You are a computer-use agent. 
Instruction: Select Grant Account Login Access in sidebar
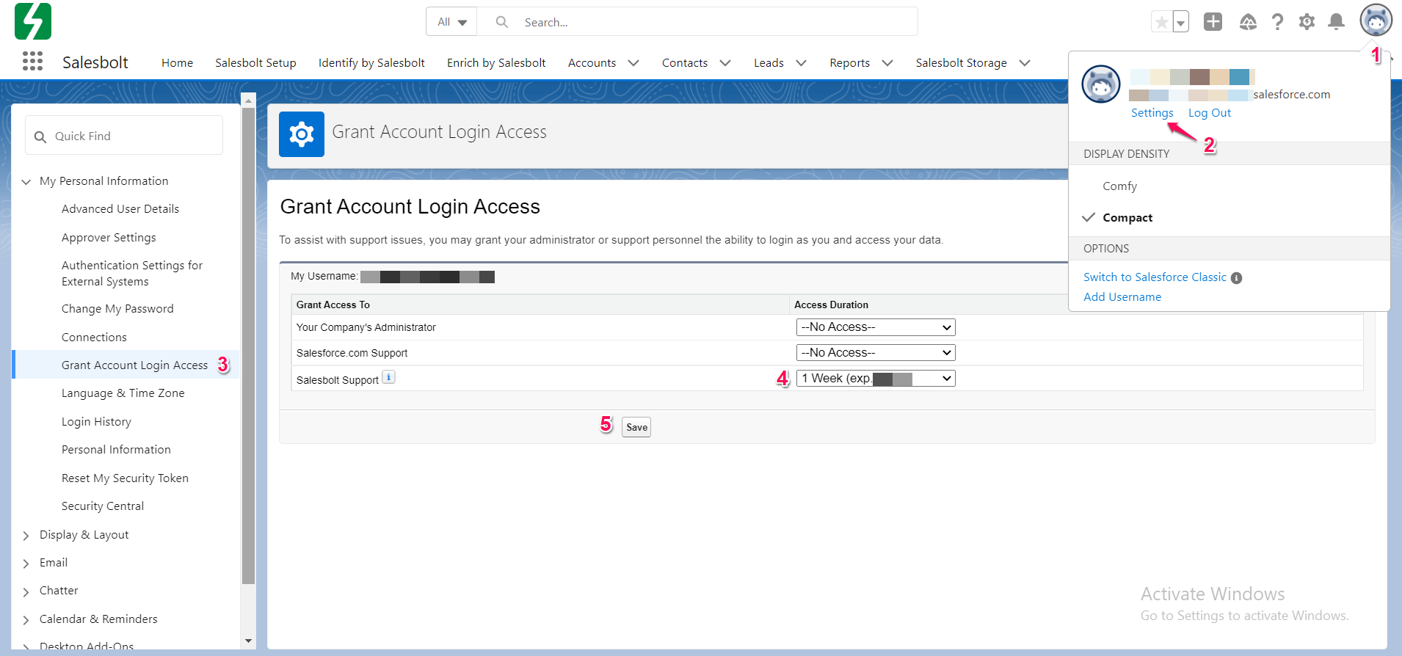pos(134,365)
